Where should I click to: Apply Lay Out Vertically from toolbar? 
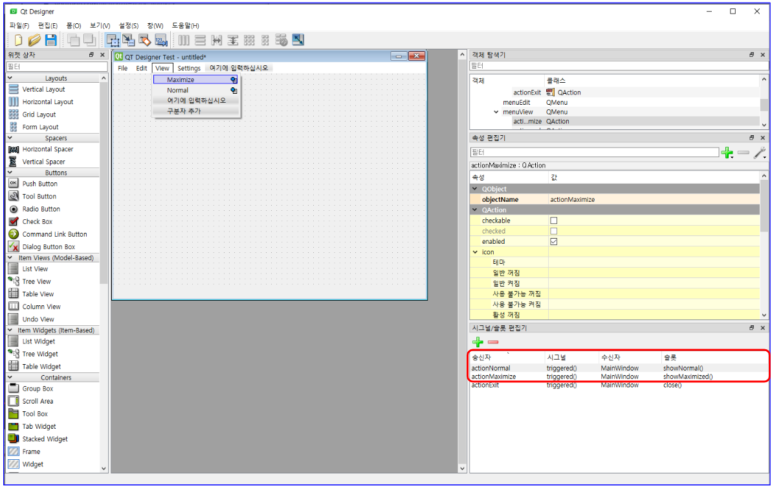(200, 40)
